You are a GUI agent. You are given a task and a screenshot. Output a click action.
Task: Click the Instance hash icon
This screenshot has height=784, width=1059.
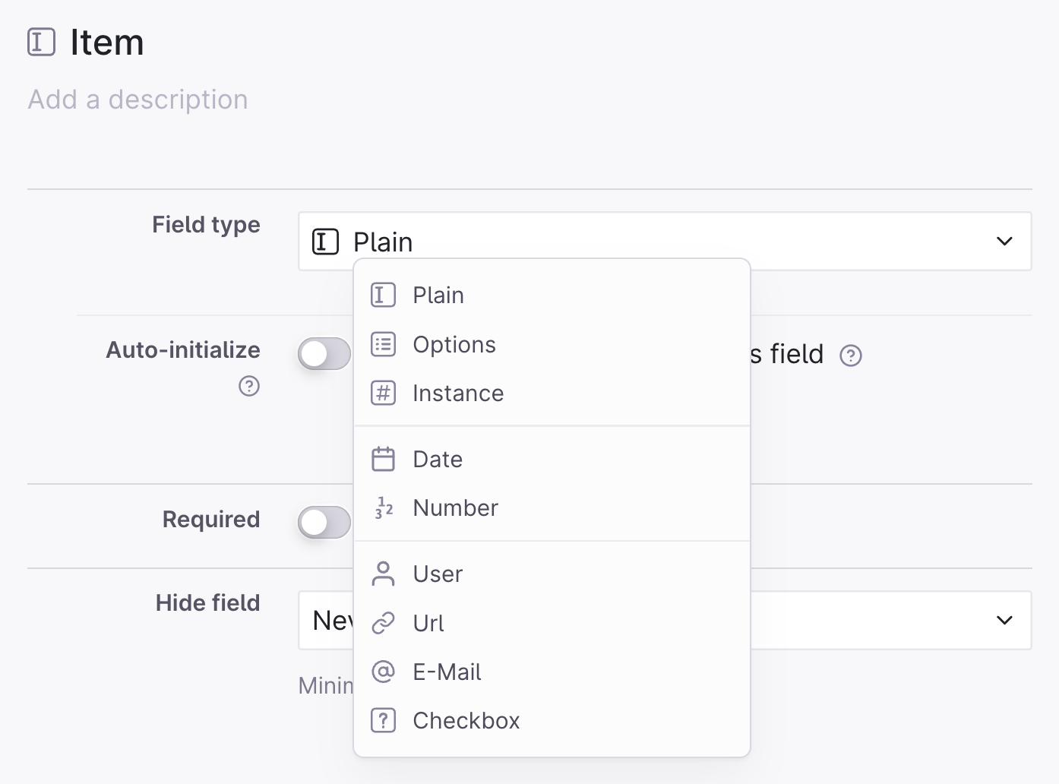click(383, 393)
